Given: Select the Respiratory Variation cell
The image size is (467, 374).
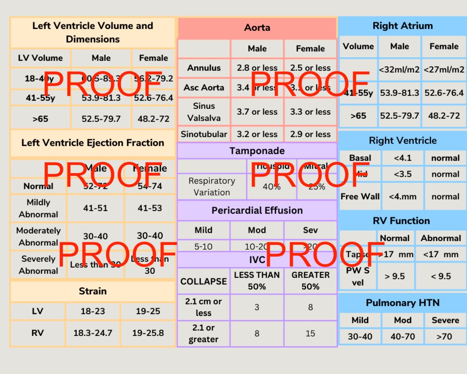Looking at the screenshot, I should click(x=212, y=186).
